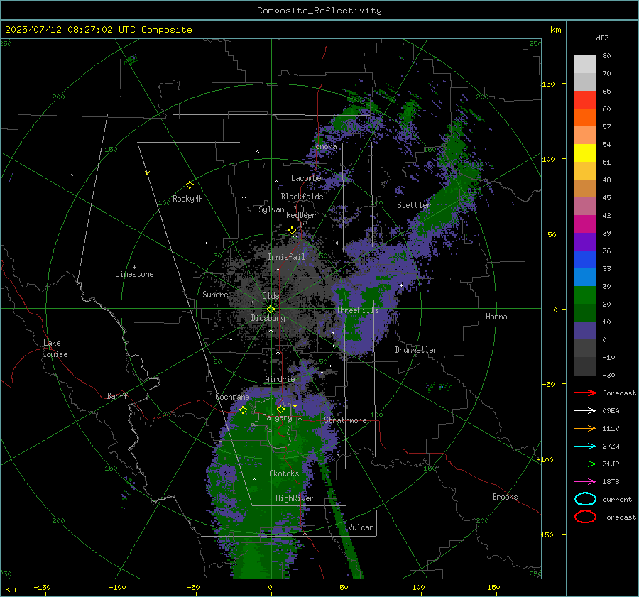Viewport: 639px width, 597px height.
Task: Select the light gray 70-80 dBZ swatch
Action: (585, 65)
